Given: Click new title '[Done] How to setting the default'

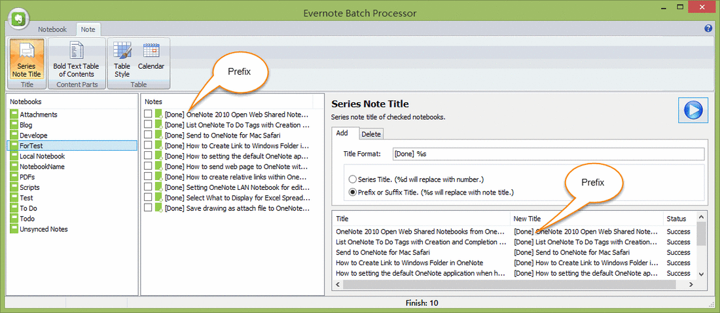Looking at the screenshot, I should coord(586,273).
